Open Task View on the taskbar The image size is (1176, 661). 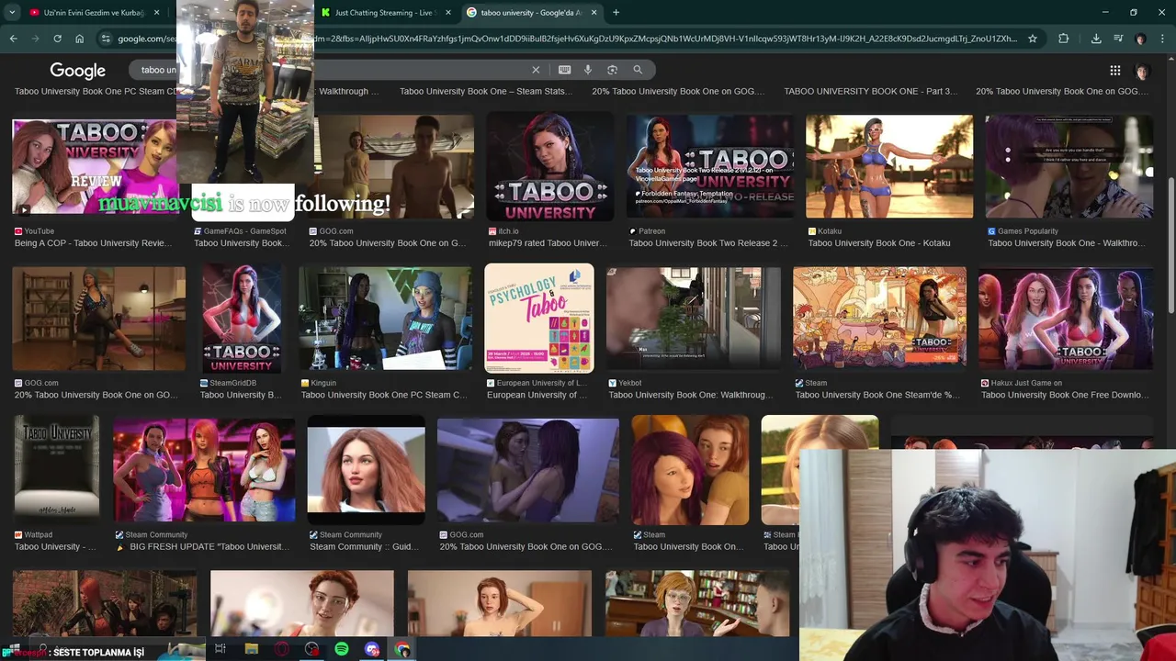coord(220,649)
